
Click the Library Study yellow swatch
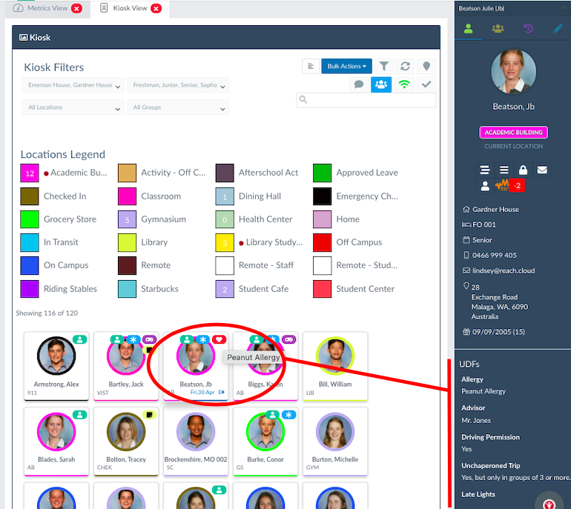(225, 243)
